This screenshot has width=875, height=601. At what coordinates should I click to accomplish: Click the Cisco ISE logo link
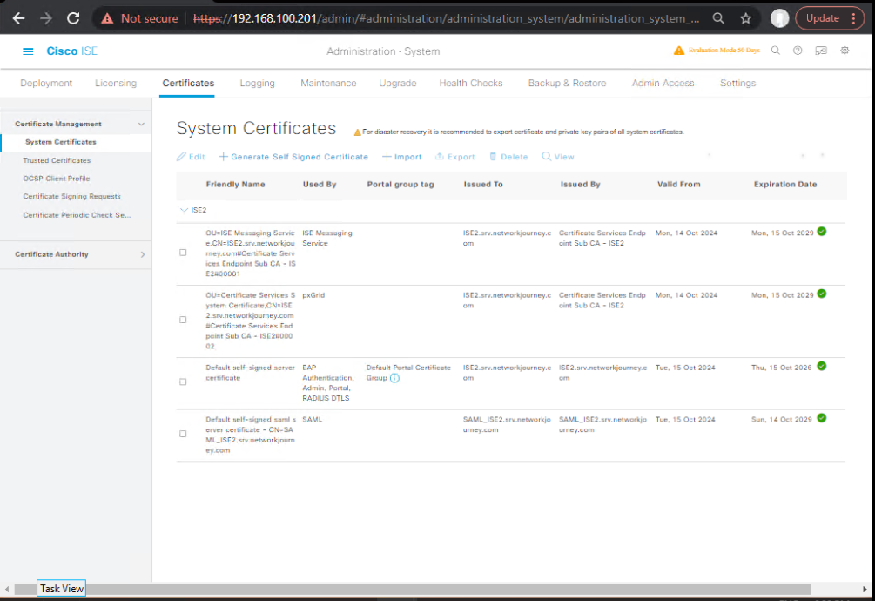point(72,51)
